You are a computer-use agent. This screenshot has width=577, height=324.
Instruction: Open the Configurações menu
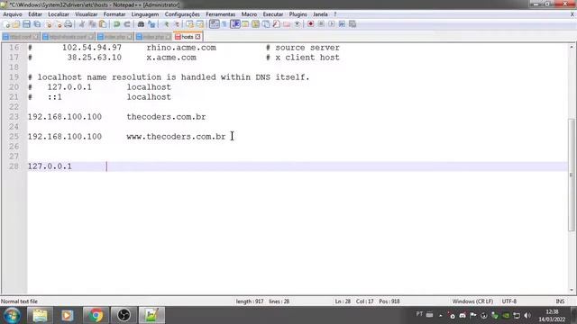pyautogui.click(x=182, y=14)
